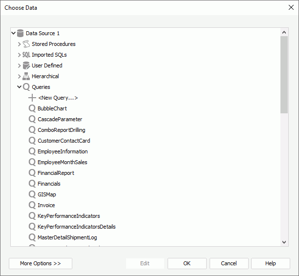299x276 pixels.
Task: Click the EmployeeMonthSales query icon
Action: tap(32, 162)
